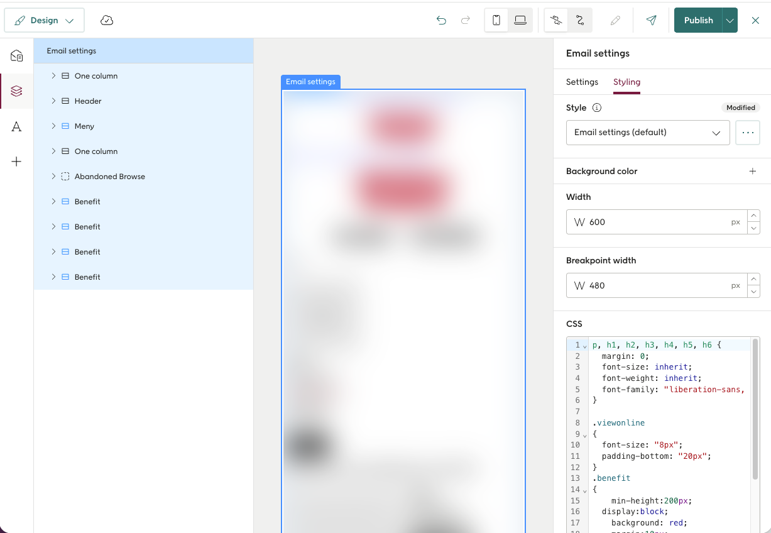Viewport: 771px width, 533px height.
Task: Click the cloud save icon near Design
Action: pyautogui.click(x=107, y=20)
